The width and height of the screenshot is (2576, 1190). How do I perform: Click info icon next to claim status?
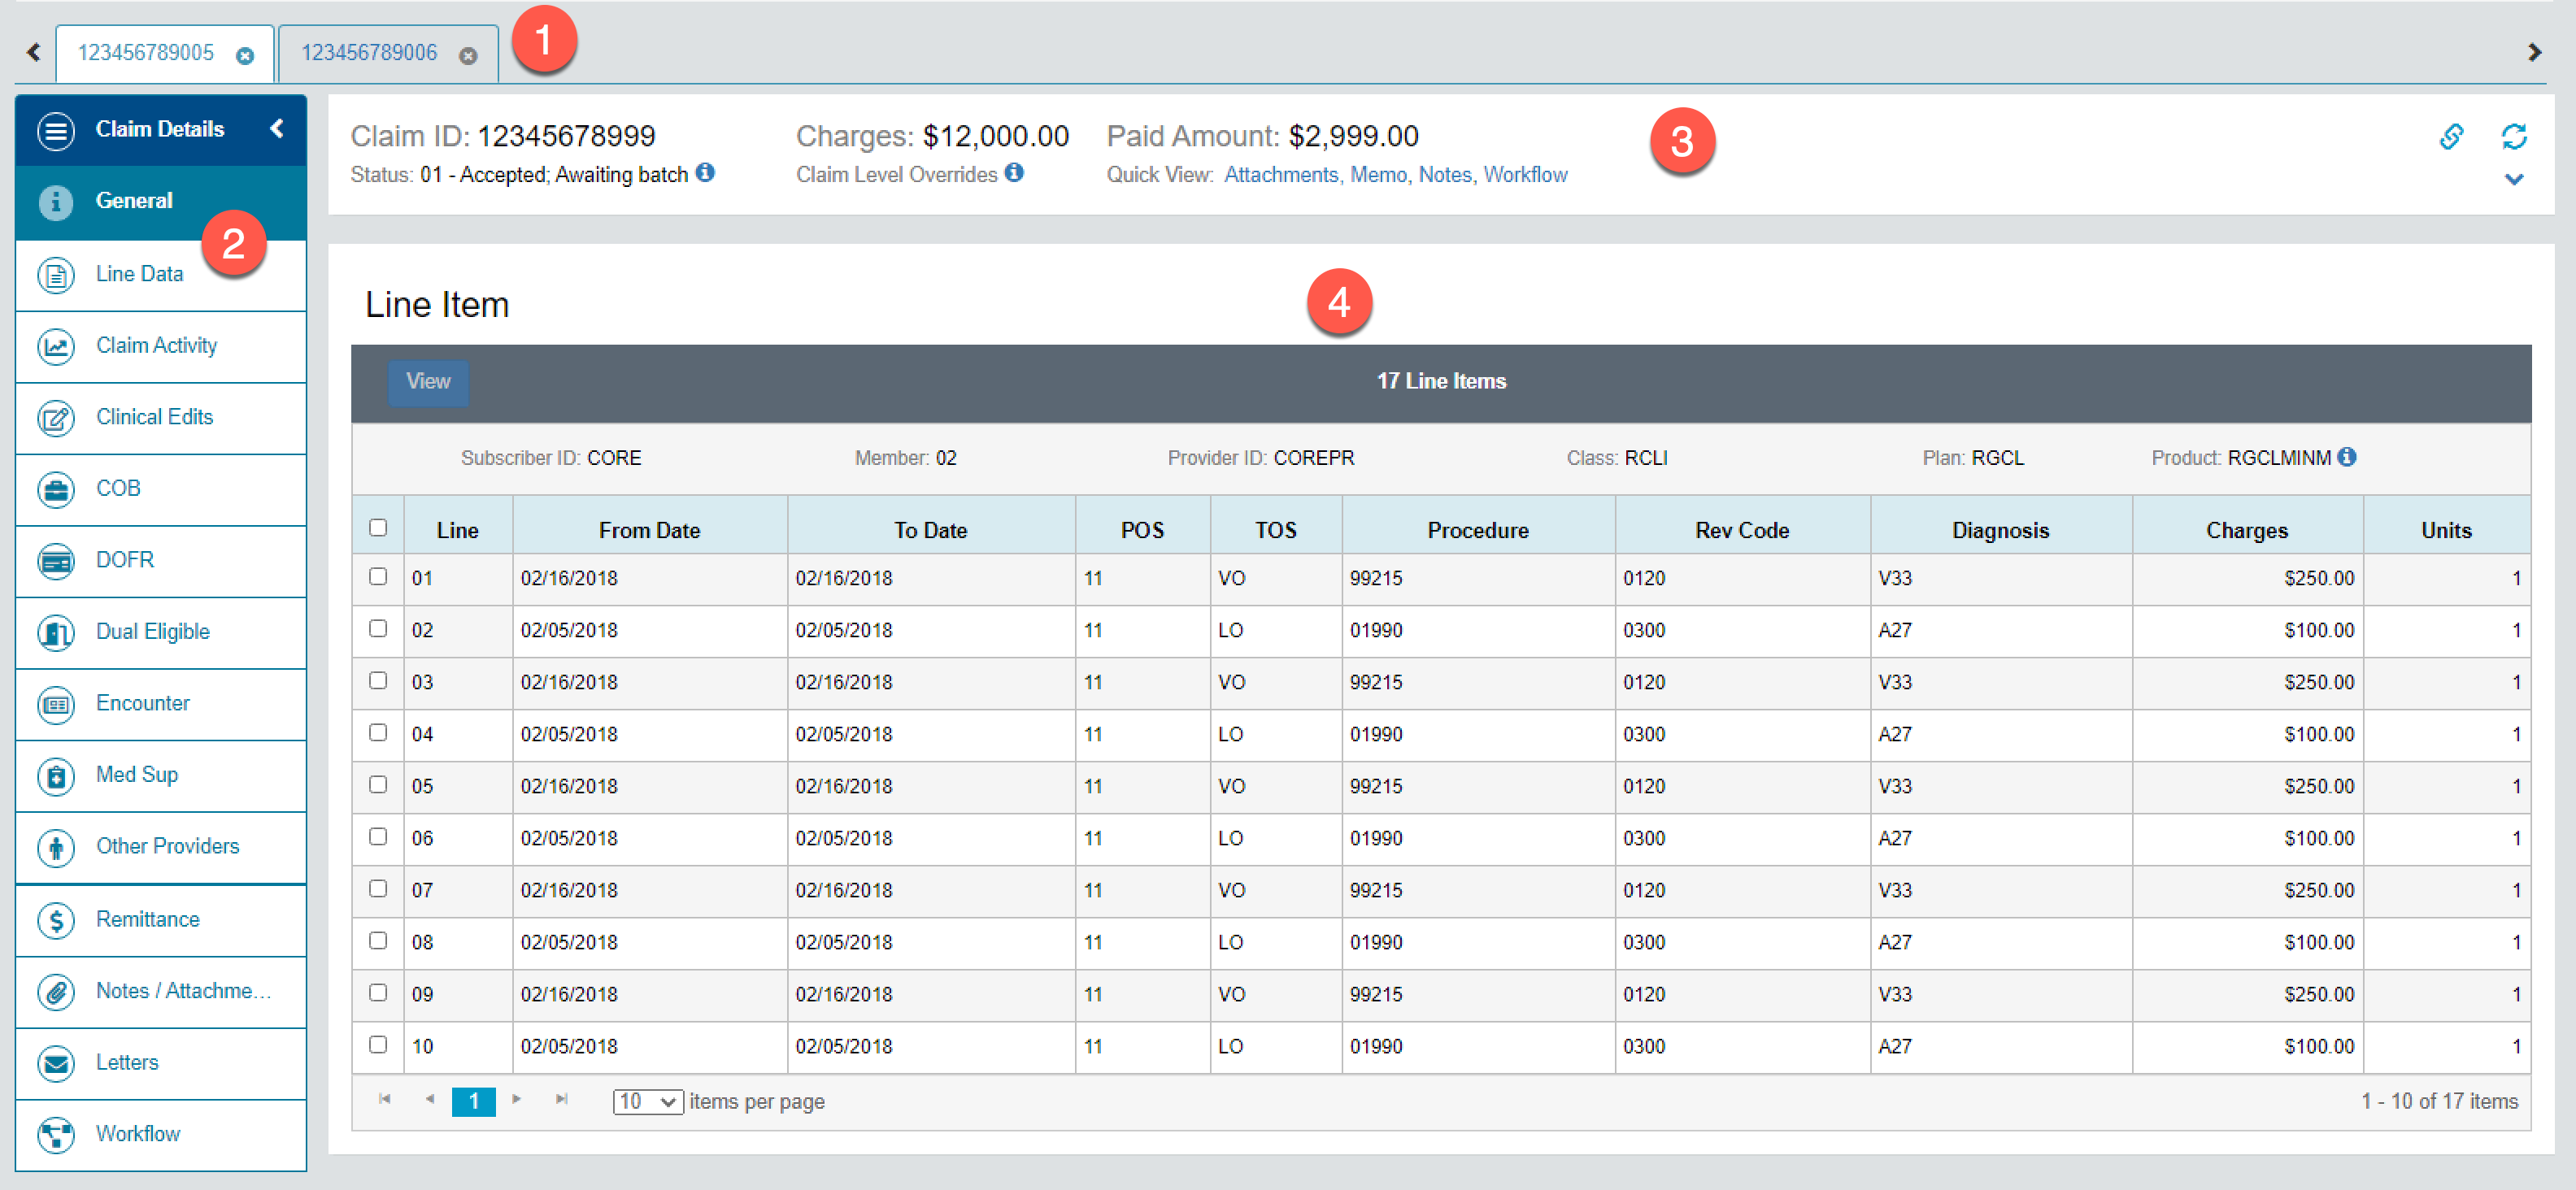(x=705, y=173)
